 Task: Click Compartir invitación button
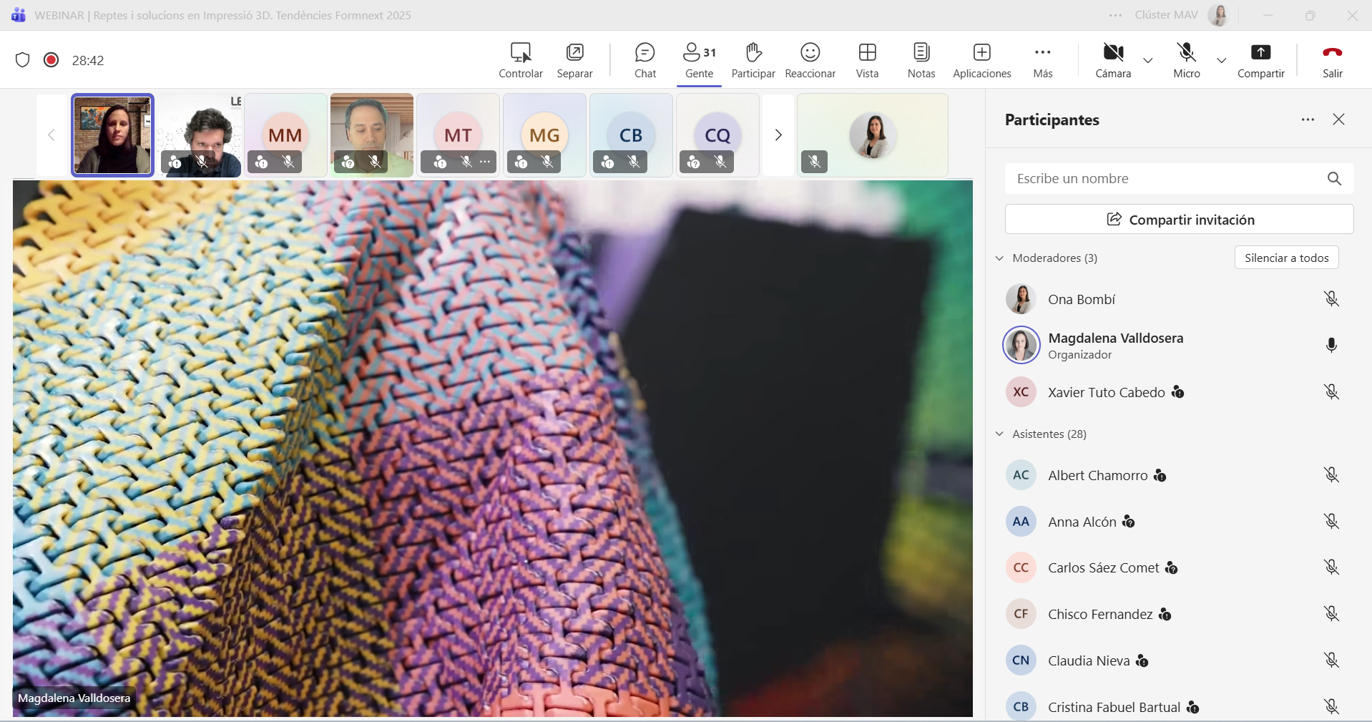click(1179, 220)
